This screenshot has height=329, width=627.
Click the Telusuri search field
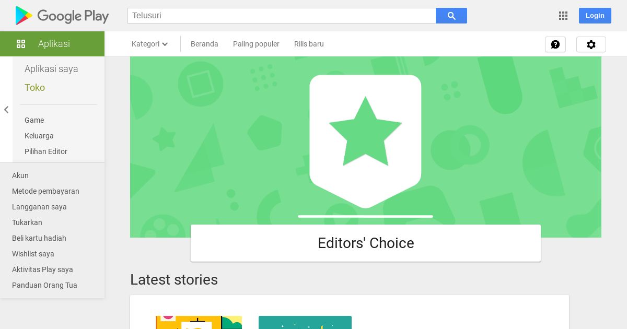tap(282, 16)
